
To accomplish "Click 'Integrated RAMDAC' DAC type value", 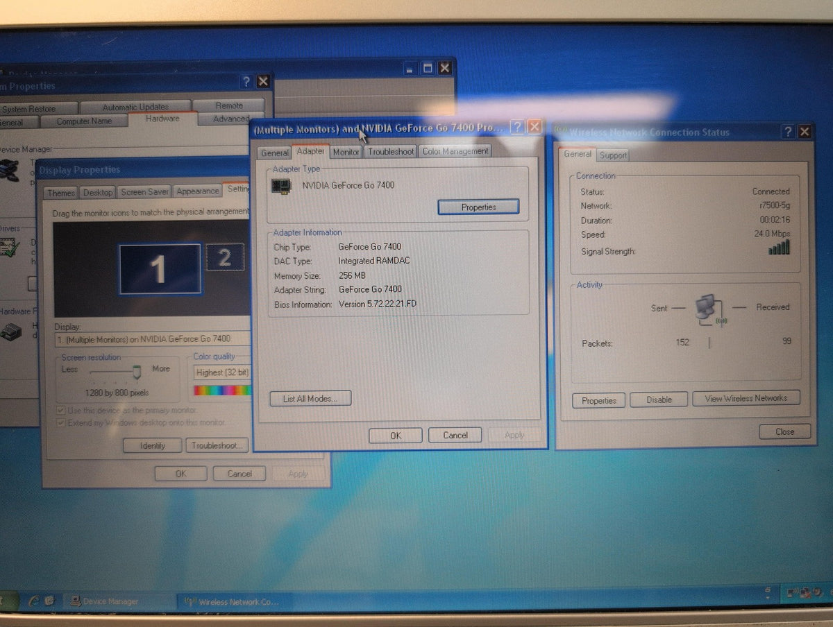I will click(373, 261).
